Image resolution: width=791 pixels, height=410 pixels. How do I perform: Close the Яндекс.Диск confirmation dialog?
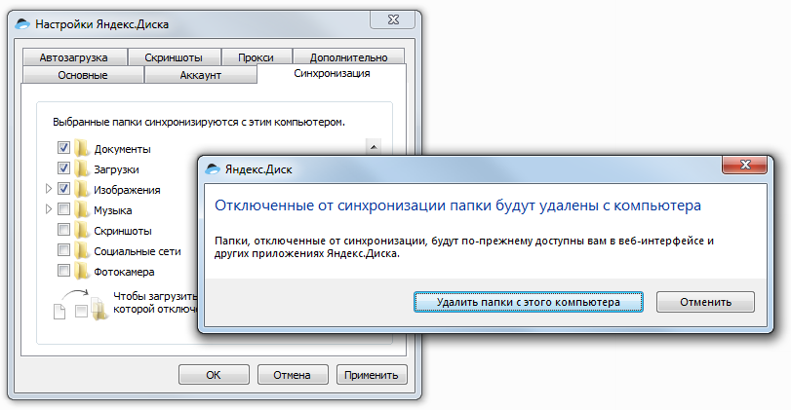[744, 165]
